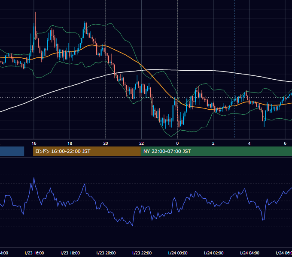The image size is (292, 257).
Task: Click the 1/23 22:00 time label
Action: (x=142, y=253)
